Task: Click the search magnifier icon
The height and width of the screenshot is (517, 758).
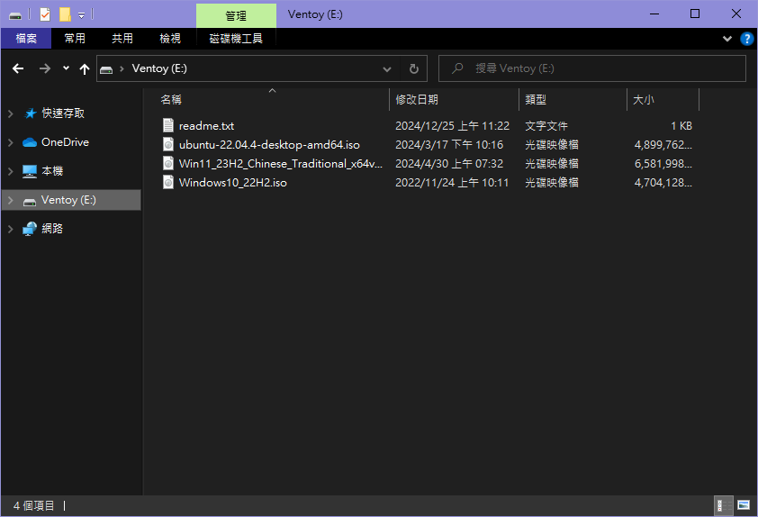Action: 456,68
